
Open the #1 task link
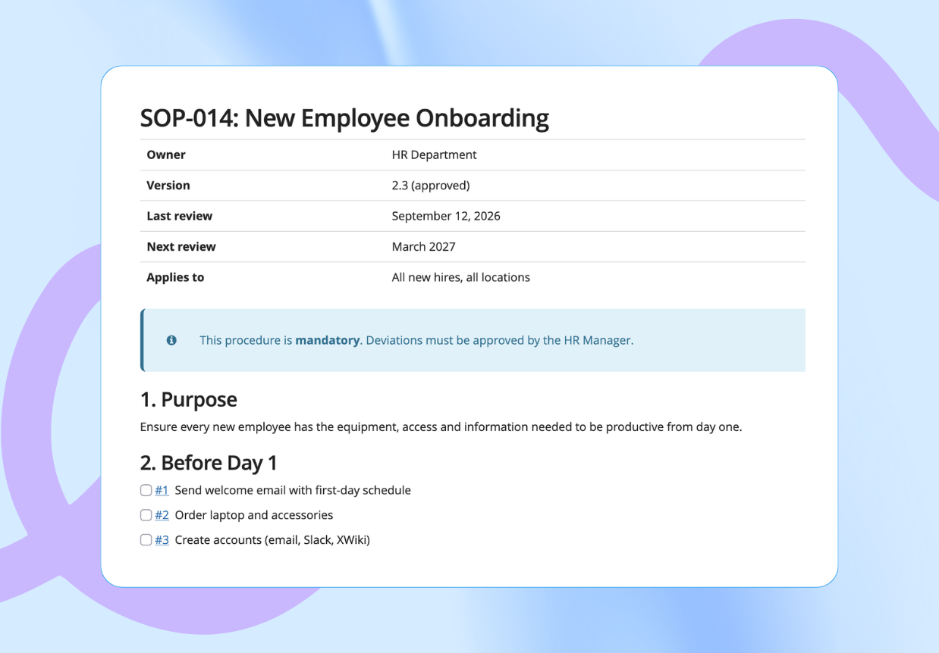162,490
